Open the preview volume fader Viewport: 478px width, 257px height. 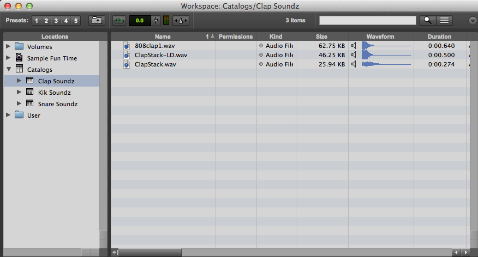click(156, 20)
